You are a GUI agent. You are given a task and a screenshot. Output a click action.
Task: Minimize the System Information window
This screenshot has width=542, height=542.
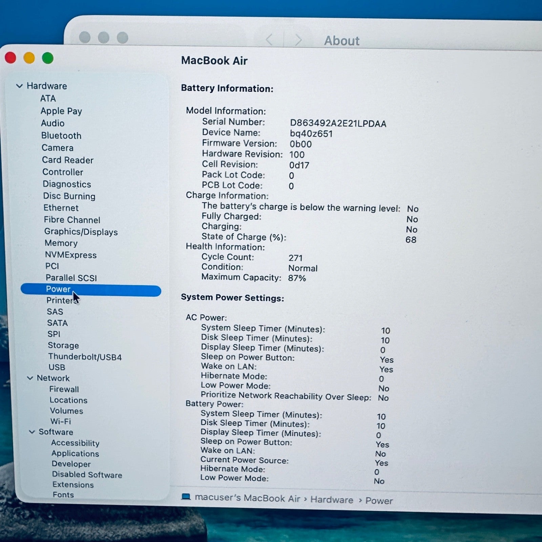pyautogui.click(x=29, y=58)
